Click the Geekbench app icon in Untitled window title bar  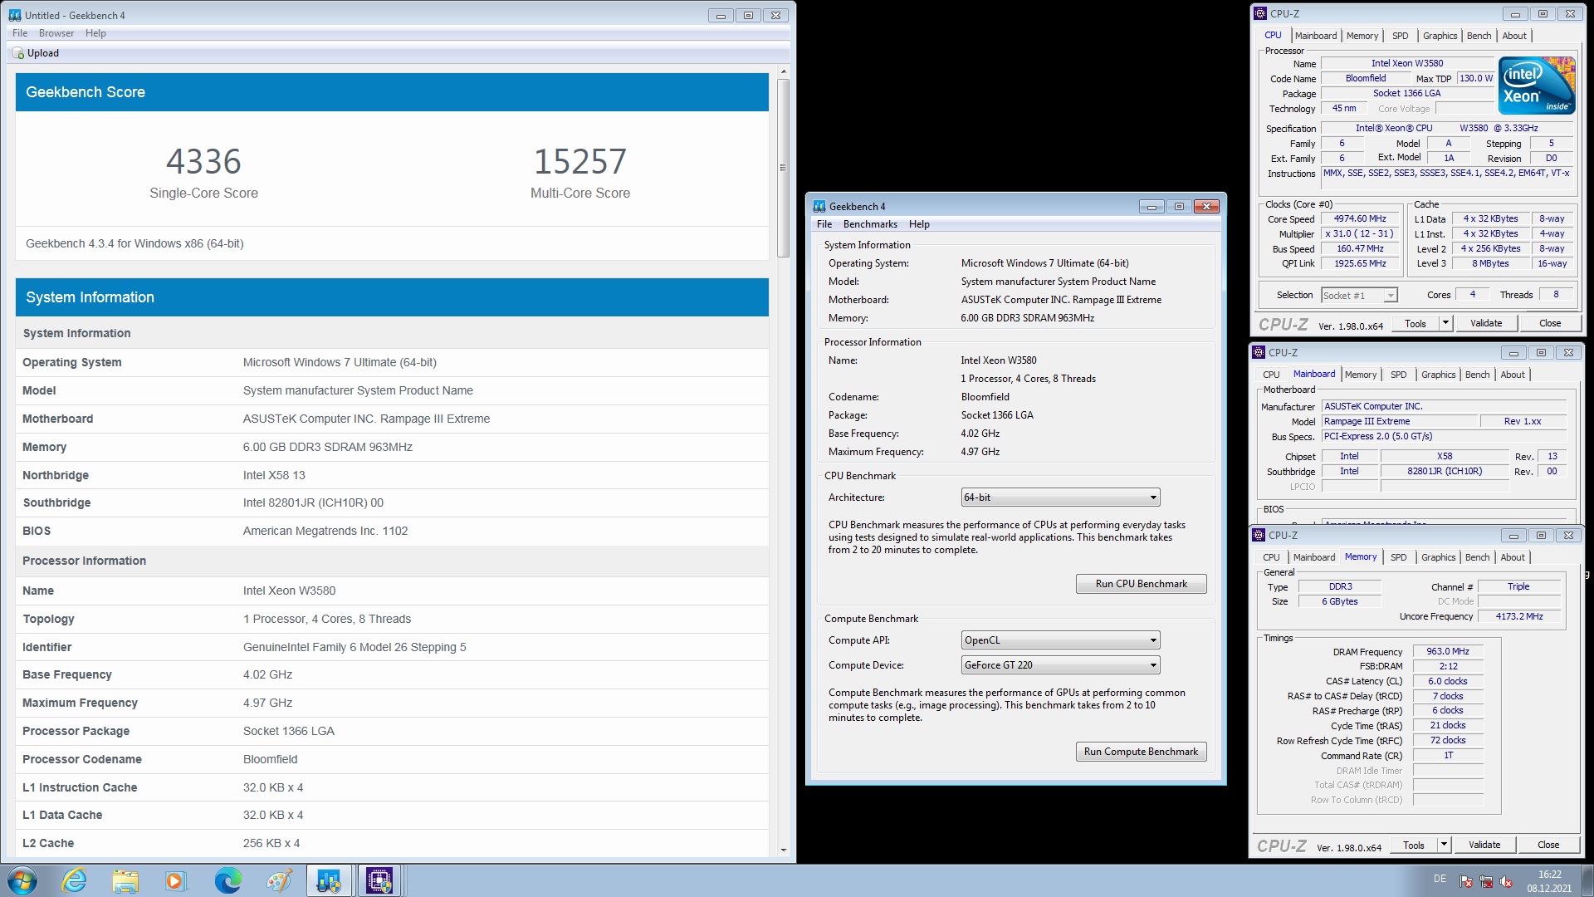click(15, 15)
